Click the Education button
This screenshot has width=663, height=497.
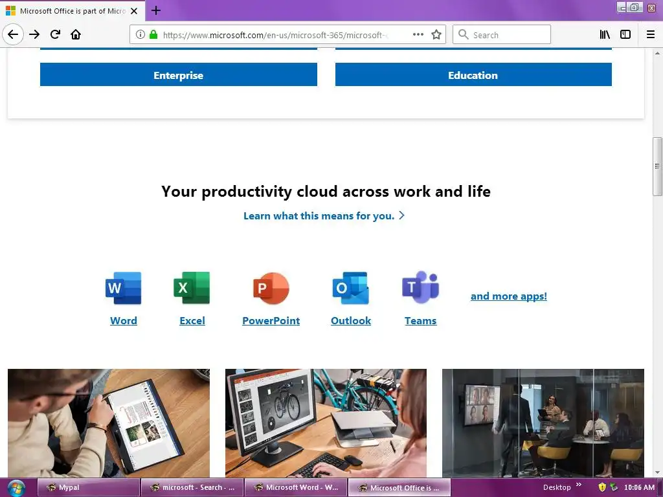pos(473,75)
